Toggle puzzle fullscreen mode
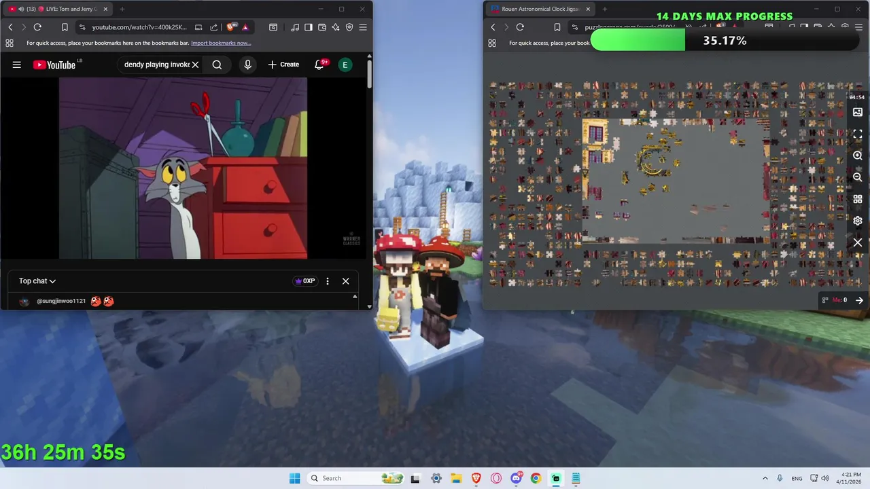 [x=858, y=134]
